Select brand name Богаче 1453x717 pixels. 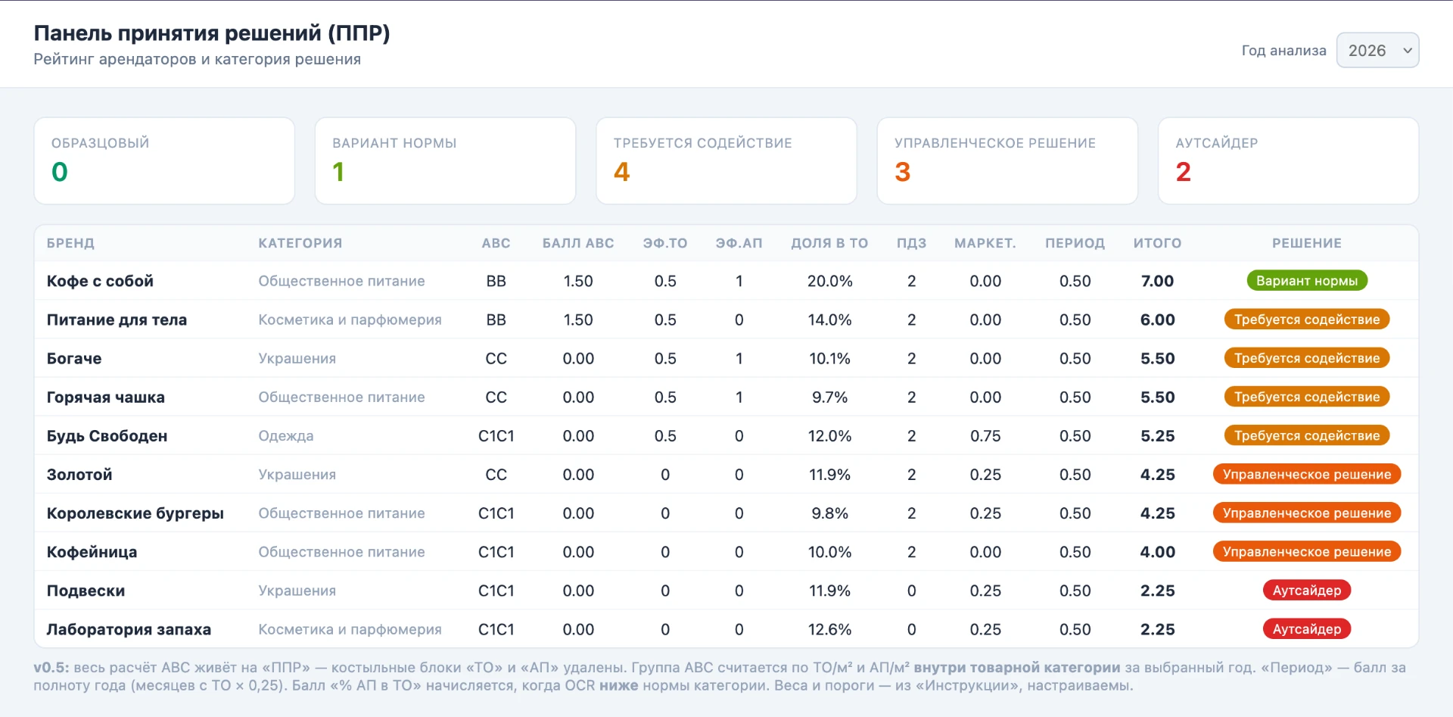[x=74, y=358]
